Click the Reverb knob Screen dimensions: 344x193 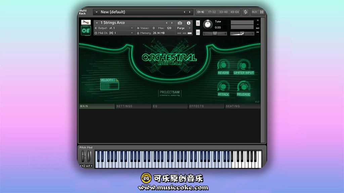coord(223,65)
